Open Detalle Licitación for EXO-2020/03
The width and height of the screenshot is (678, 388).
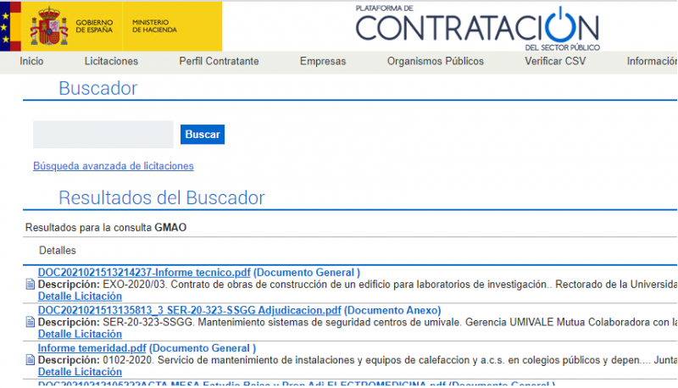click(x=80, y=297)
